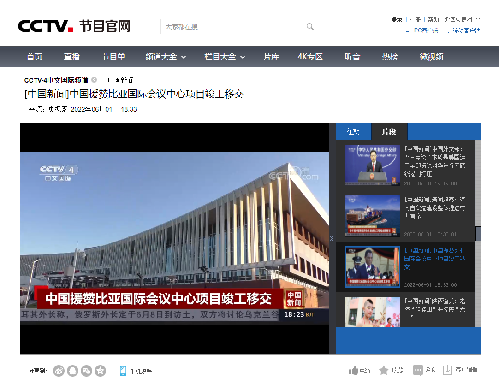Open the clip title 中国援赞比亚国际会议中心项目竣工移交

(x=435, y=259)
